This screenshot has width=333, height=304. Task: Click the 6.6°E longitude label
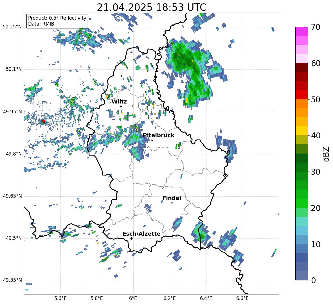(242, 298)
